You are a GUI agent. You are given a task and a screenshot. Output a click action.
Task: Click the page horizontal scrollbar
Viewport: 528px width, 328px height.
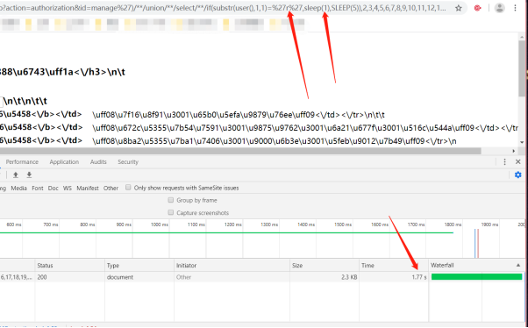pos(240,151)
